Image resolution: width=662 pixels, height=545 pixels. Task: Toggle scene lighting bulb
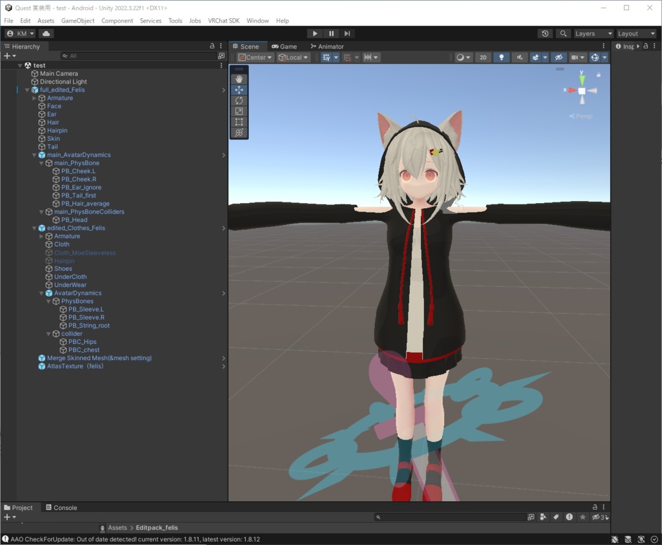[501, 58]
